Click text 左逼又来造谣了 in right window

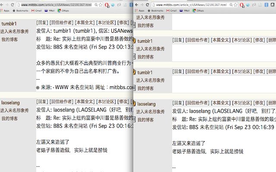[x=189, y=143]
